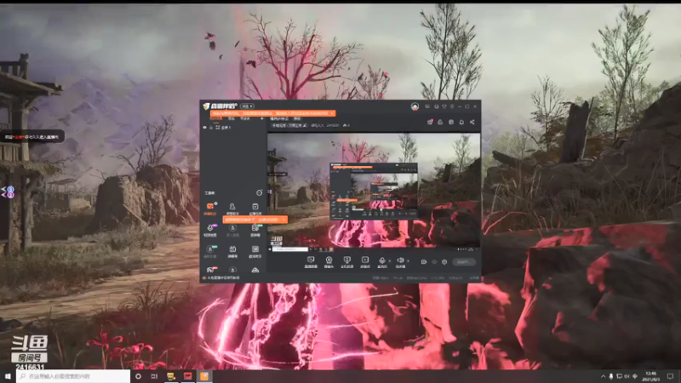Open the third-row left tool with green badge
Image resolution: width=681 pixels, height=383 pixels.
coord(210,251)
